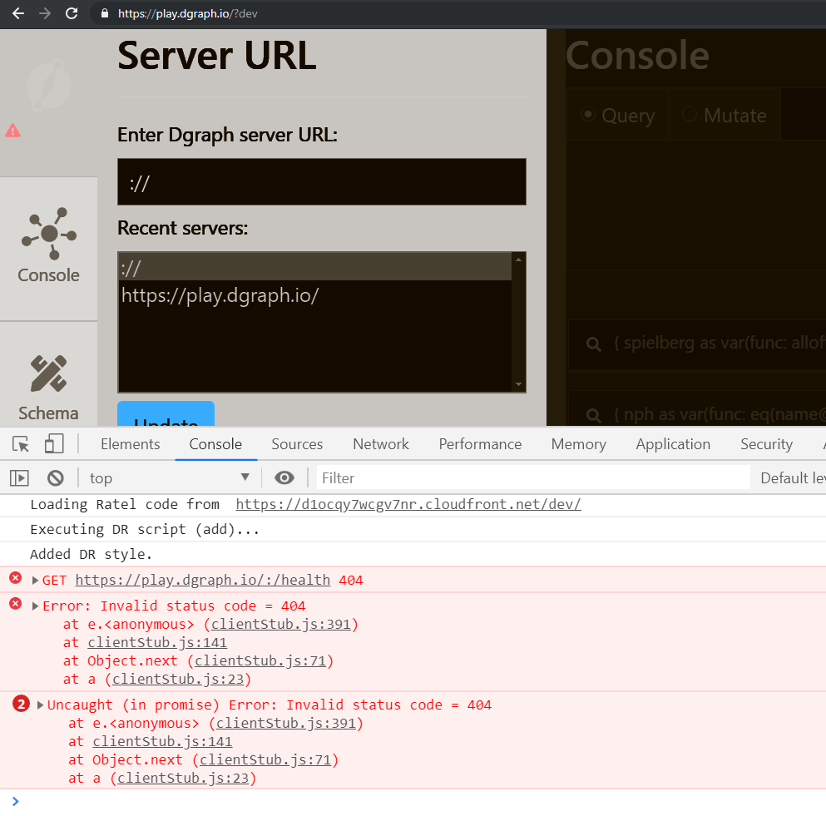Click the recent servers scroll down arrow
The height and width of the screenshot is (816, 826).
(518, 384)
